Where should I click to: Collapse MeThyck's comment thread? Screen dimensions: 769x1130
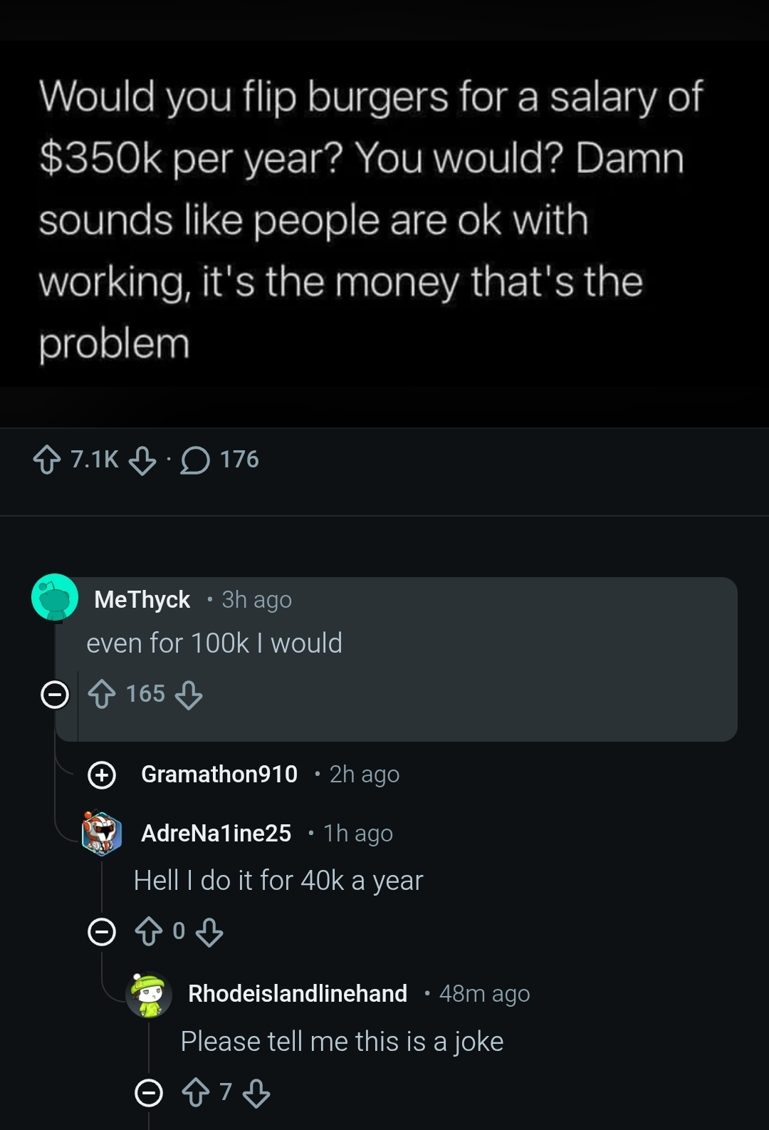tap(55, 694)
